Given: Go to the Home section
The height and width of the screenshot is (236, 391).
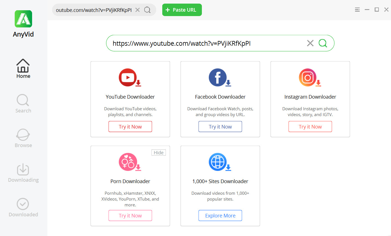Looking at the screenshot, I should point(23,69).
